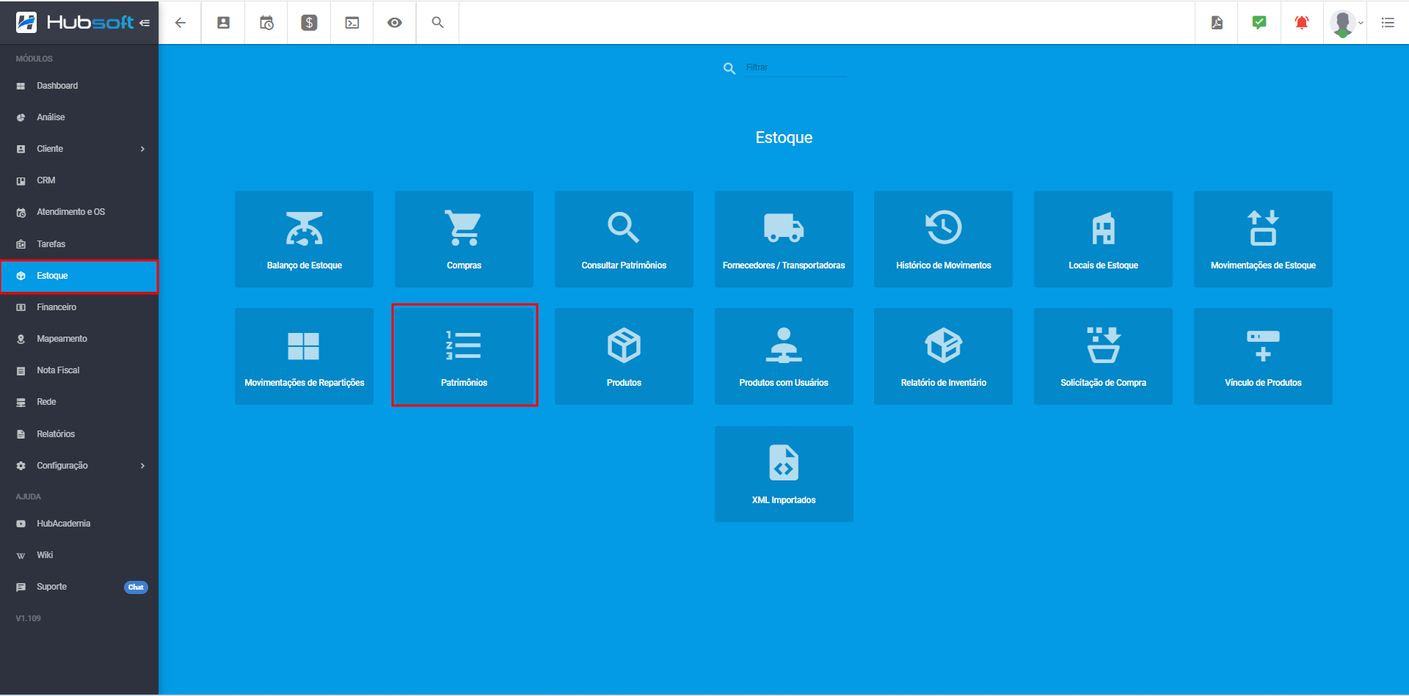Click the Chat badge next to Suporte
Image resolution: width=1409 pixels, height=696 pixels.
[x=136, y=587]
